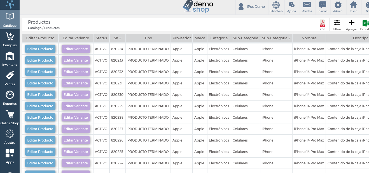Sort by the Tipo column header
The height and width of the screenshot is (173, 369).
point(148,38)
